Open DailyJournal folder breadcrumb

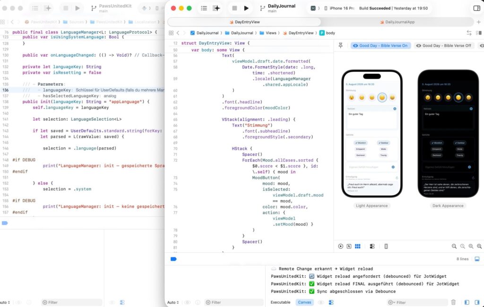pyautogui.click(x=239, y=33)
